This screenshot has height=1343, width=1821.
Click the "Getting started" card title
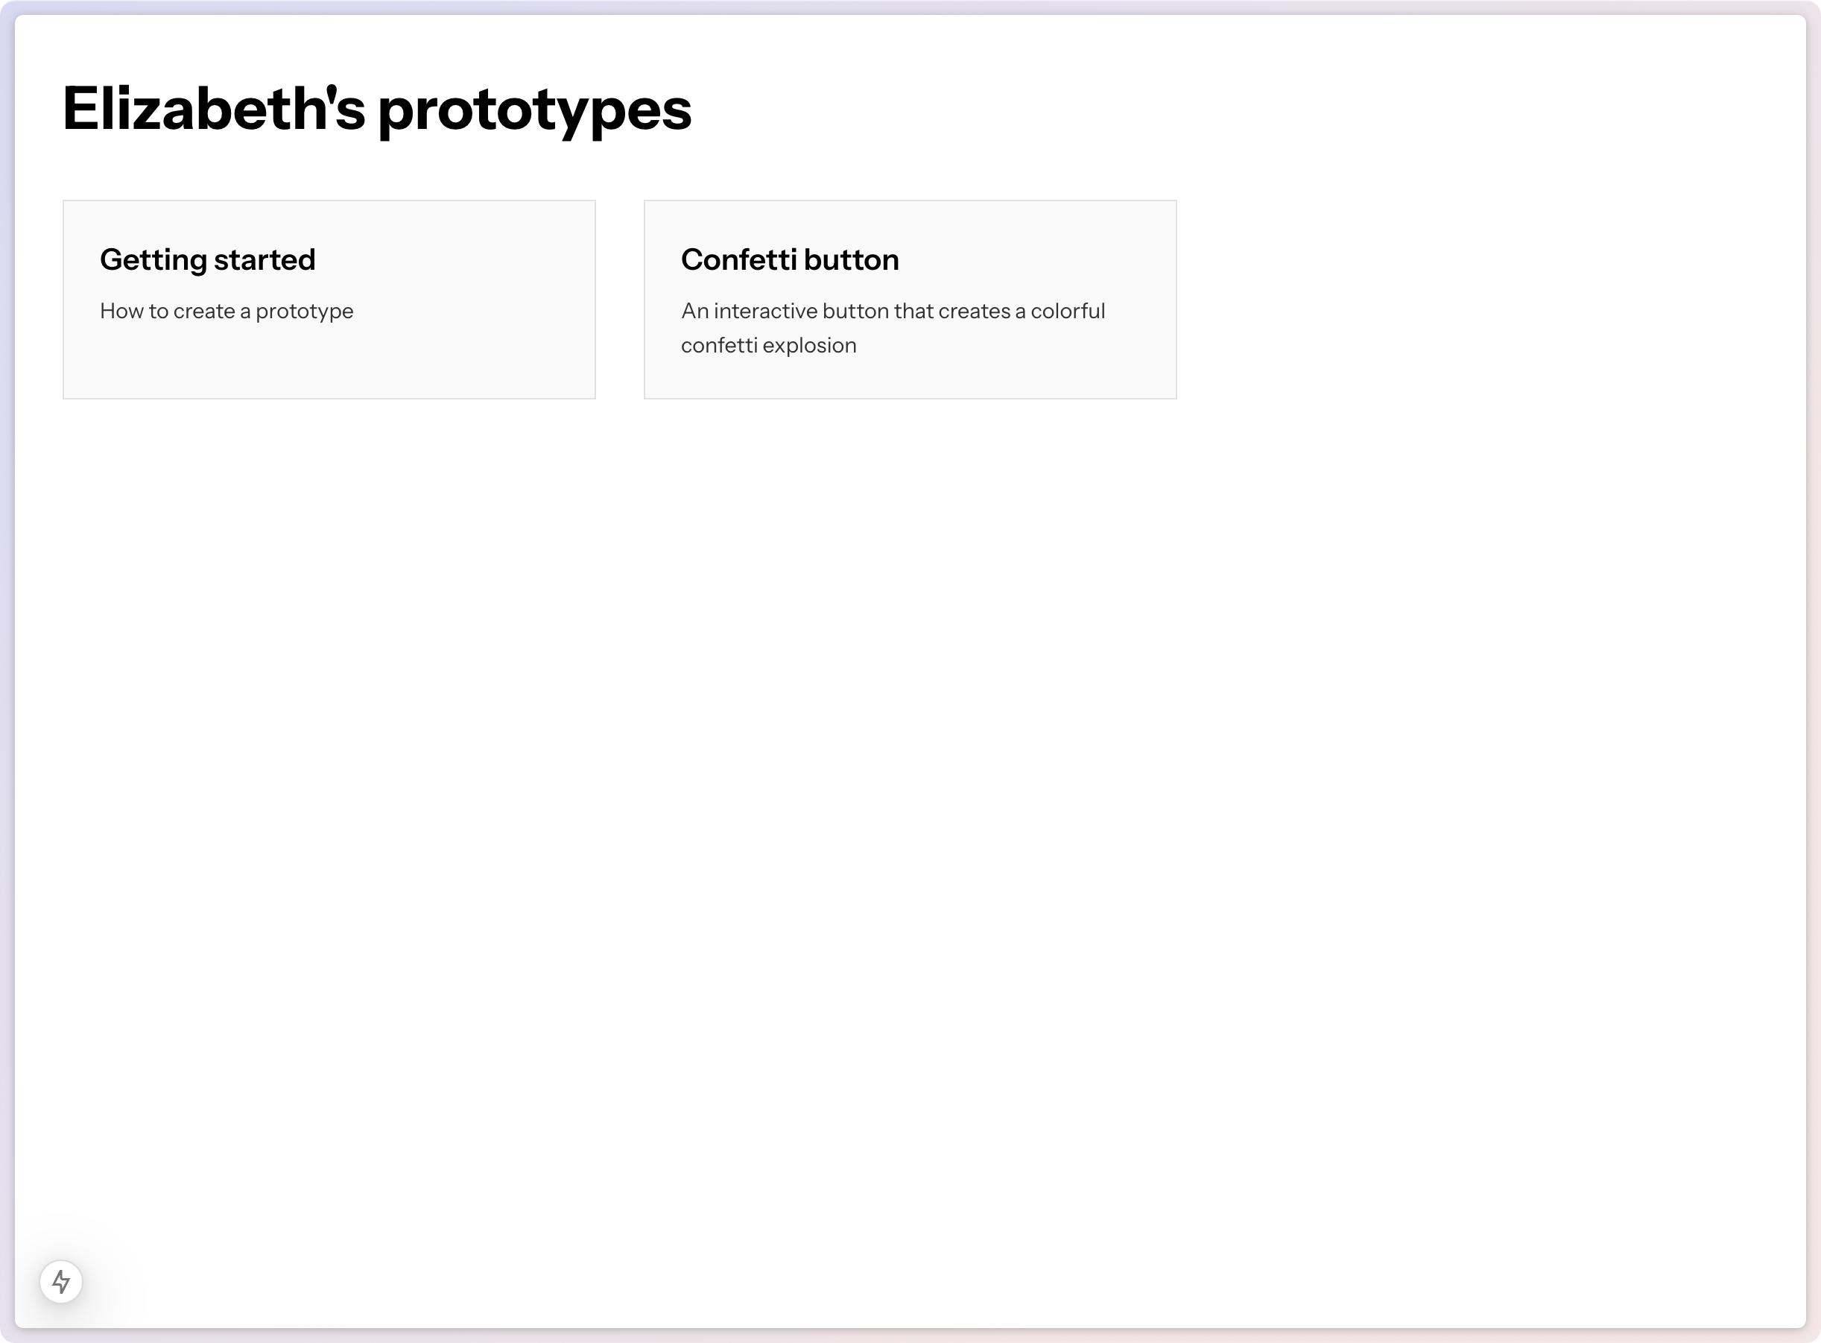click(207, 260)
